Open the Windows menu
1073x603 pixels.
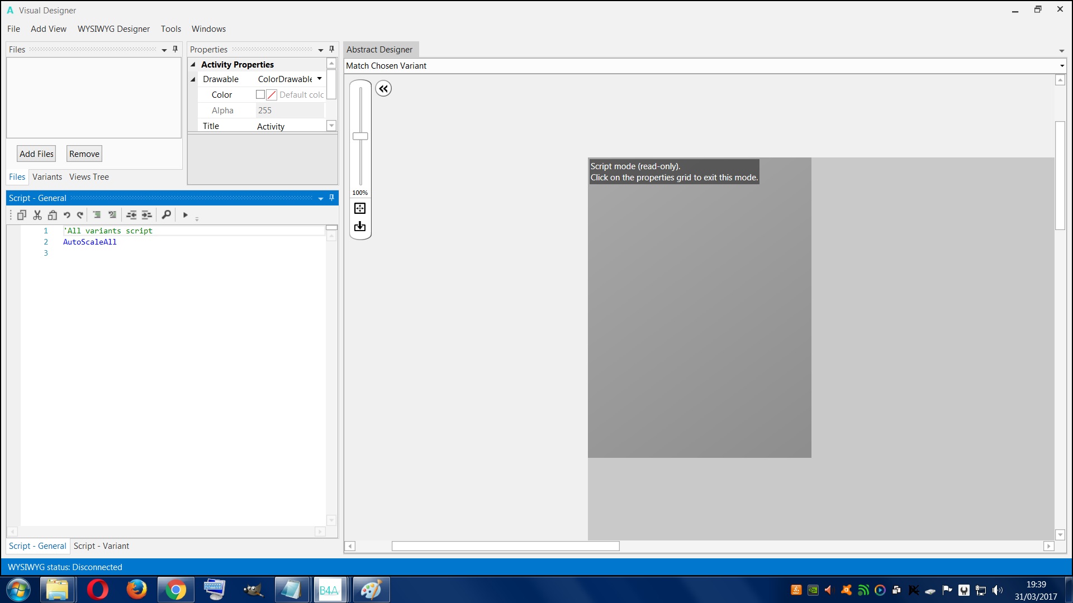point(208,29)
